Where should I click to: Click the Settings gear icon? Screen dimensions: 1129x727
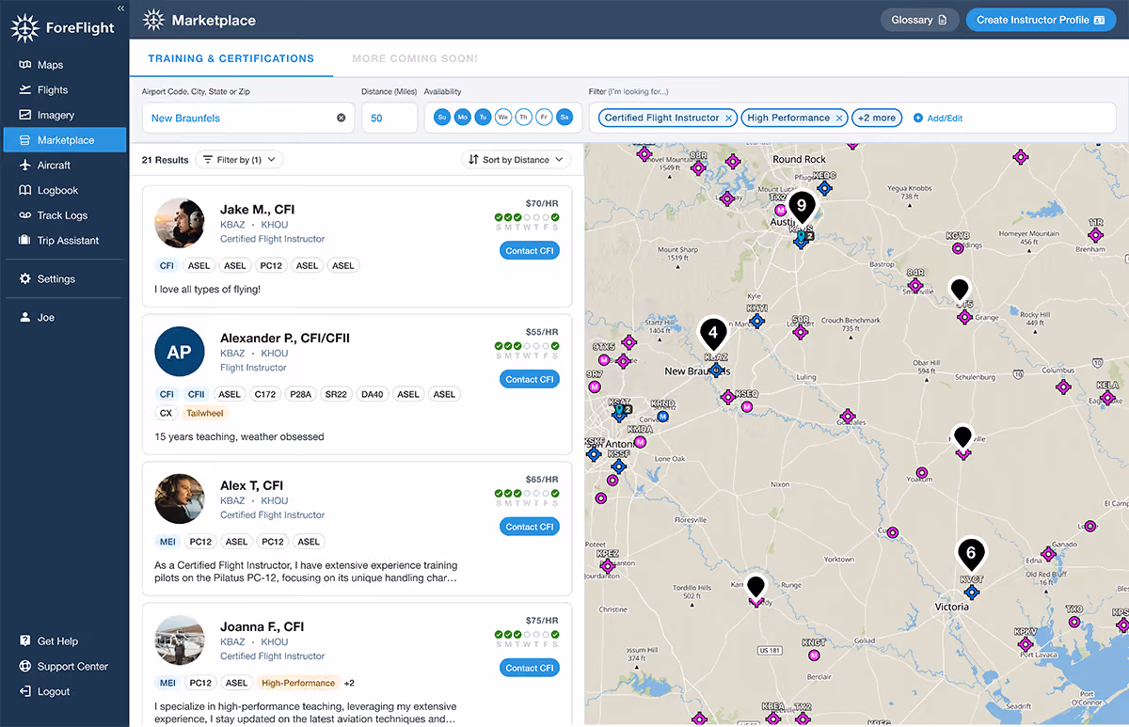tap(25, 279)
